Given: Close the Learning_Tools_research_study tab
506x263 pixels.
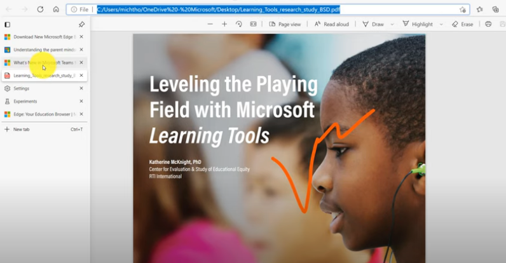Looking at the screenshot, I should click(81, 76).
